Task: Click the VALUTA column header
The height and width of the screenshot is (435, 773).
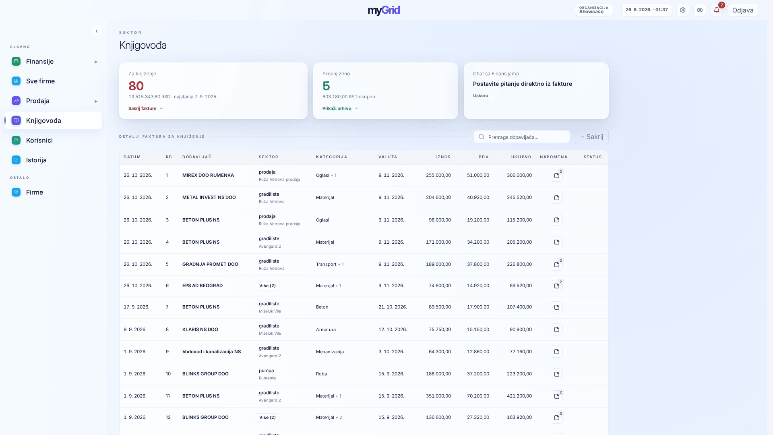Action: (x=388, y=157)
